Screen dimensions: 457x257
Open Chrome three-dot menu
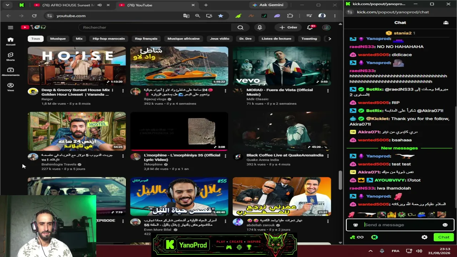coord(335,16)
